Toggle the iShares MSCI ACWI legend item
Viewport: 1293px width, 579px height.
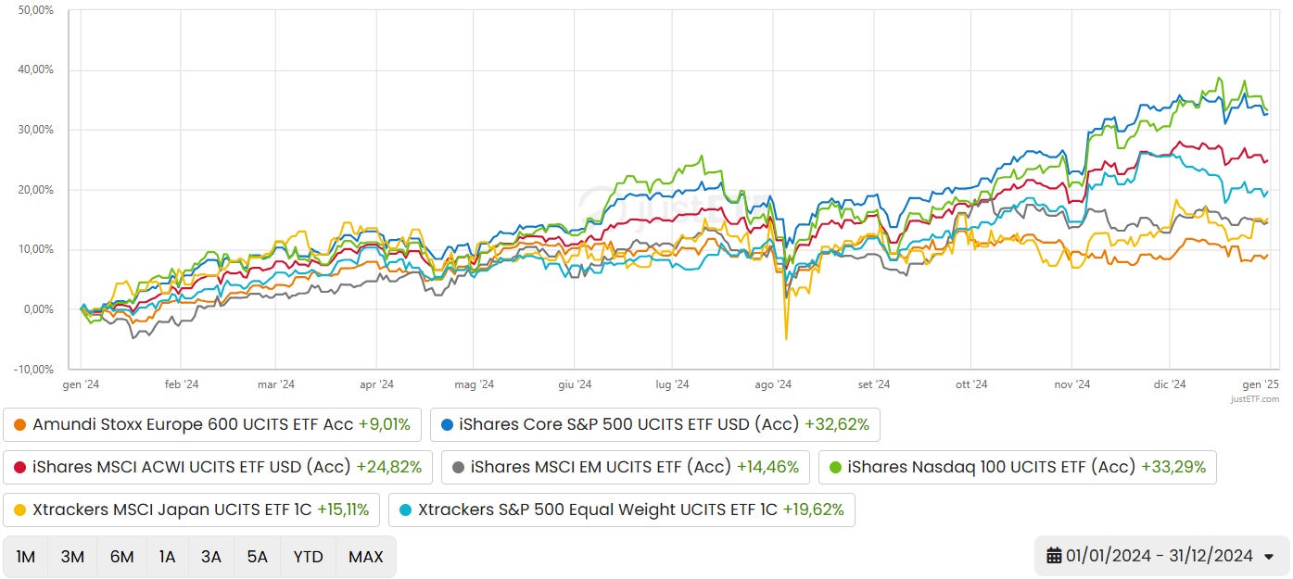pyautogui.click(x=218, y=467)
